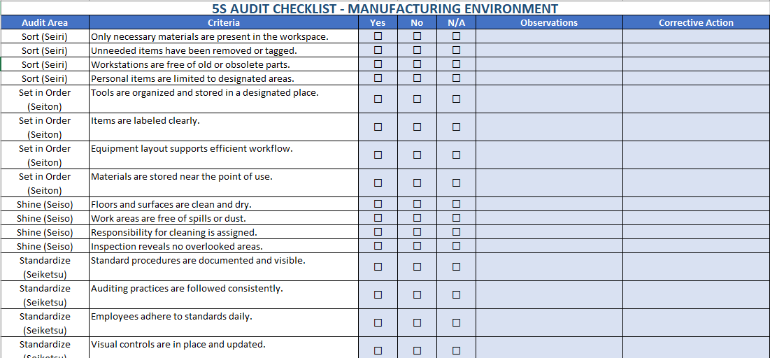Image resolution: width=770 pixels, height=358 pixels.
Task: Mark N/A for 'Inspection reveals no overlooked areas'
Action: point(456,246)
